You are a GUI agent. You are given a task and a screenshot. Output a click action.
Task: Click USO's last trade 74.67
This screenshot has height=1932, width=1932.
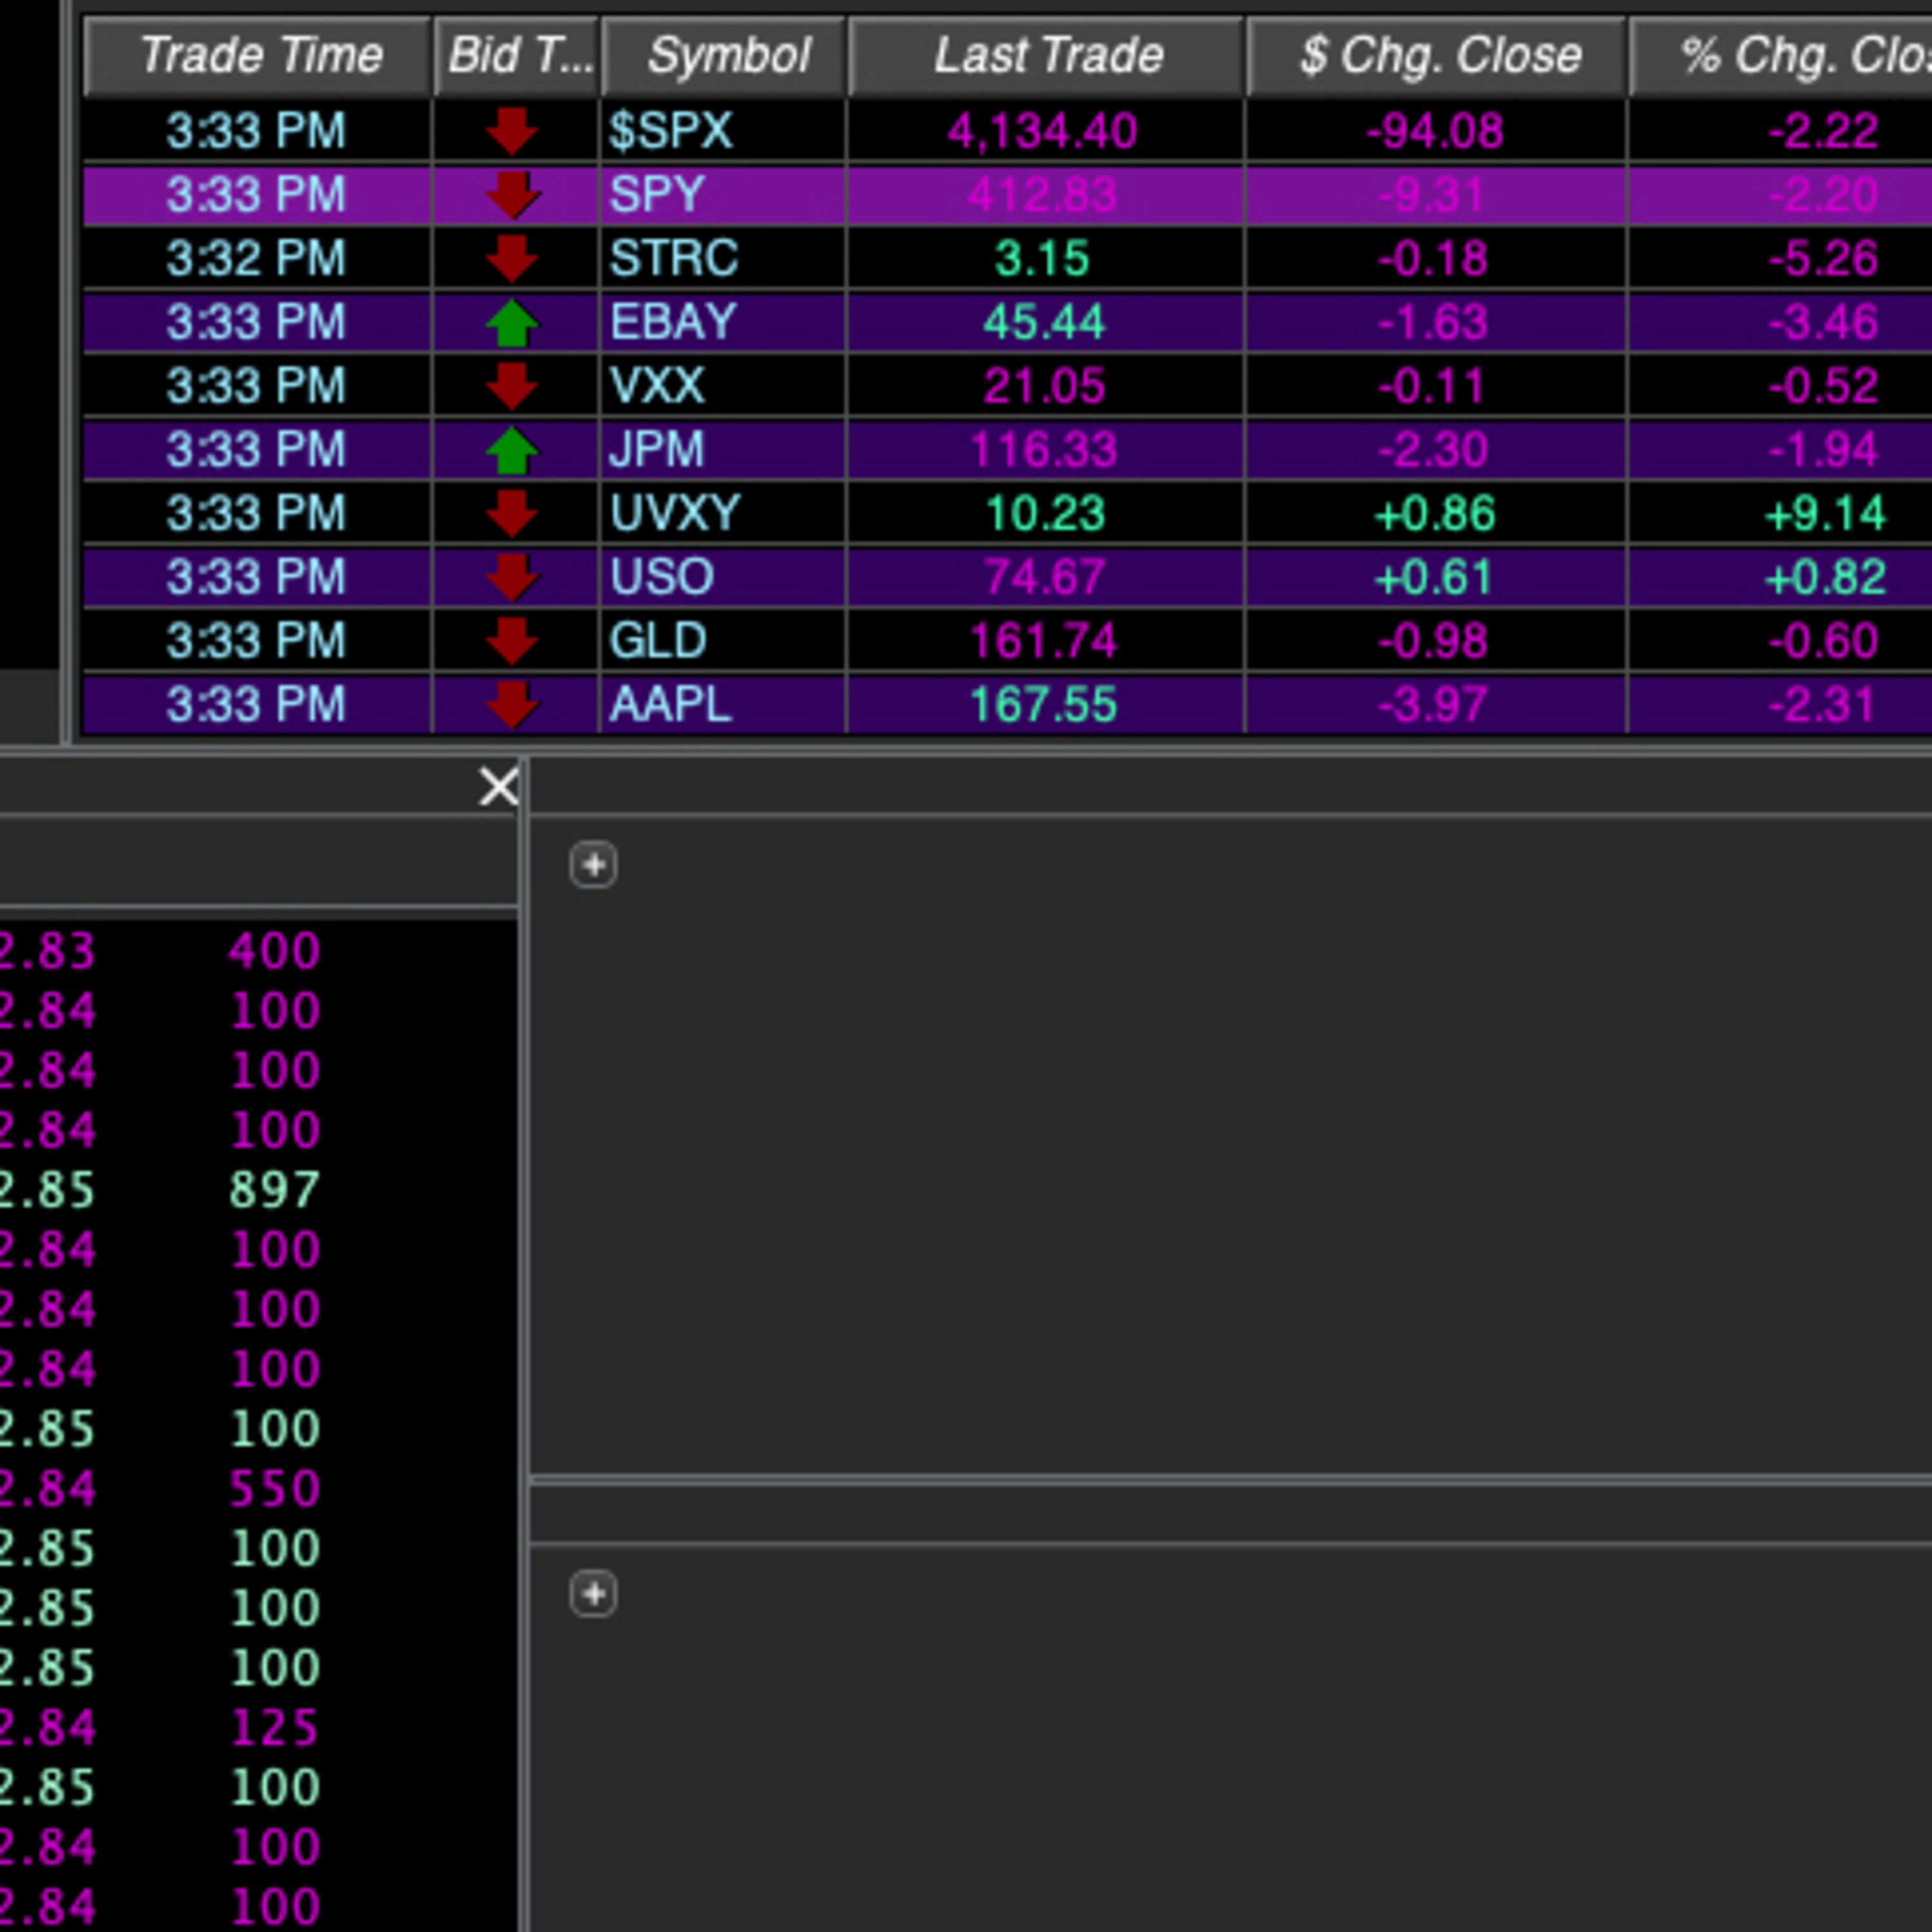point(1044,577)
